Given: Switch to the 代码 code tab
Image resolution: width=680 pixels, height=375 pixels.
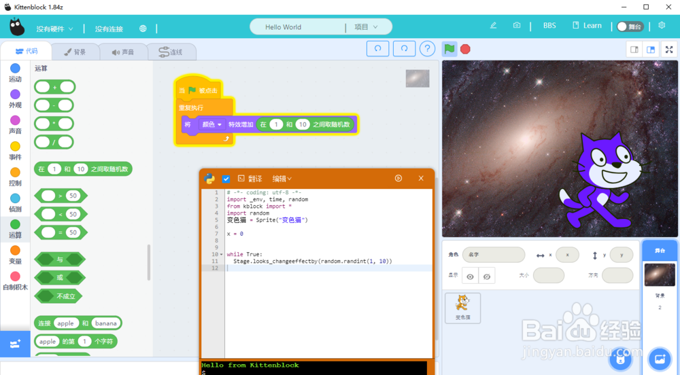Looking at the screenshot, I should click(x=27, y=51).
